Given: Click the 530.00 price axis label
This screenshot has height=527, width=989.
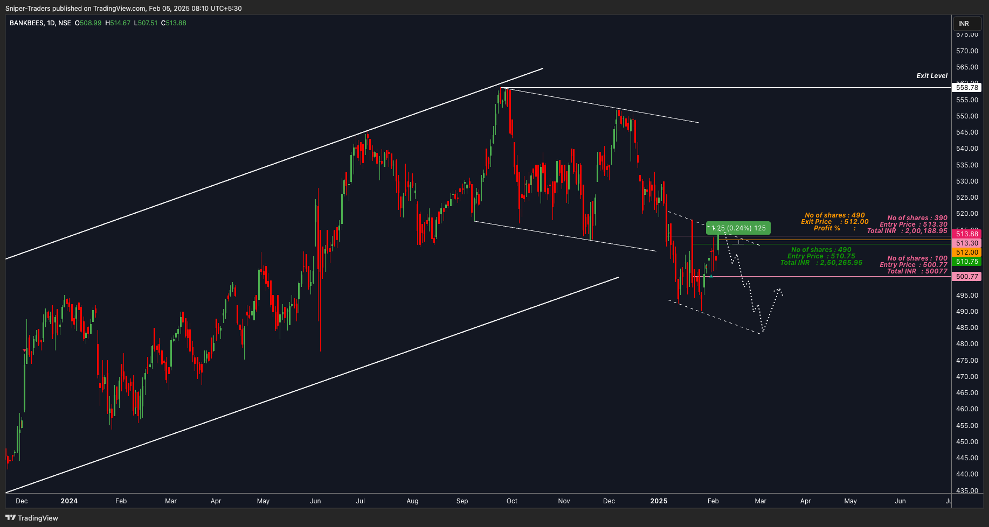Looking at the screenshot, I should [967, 181].
